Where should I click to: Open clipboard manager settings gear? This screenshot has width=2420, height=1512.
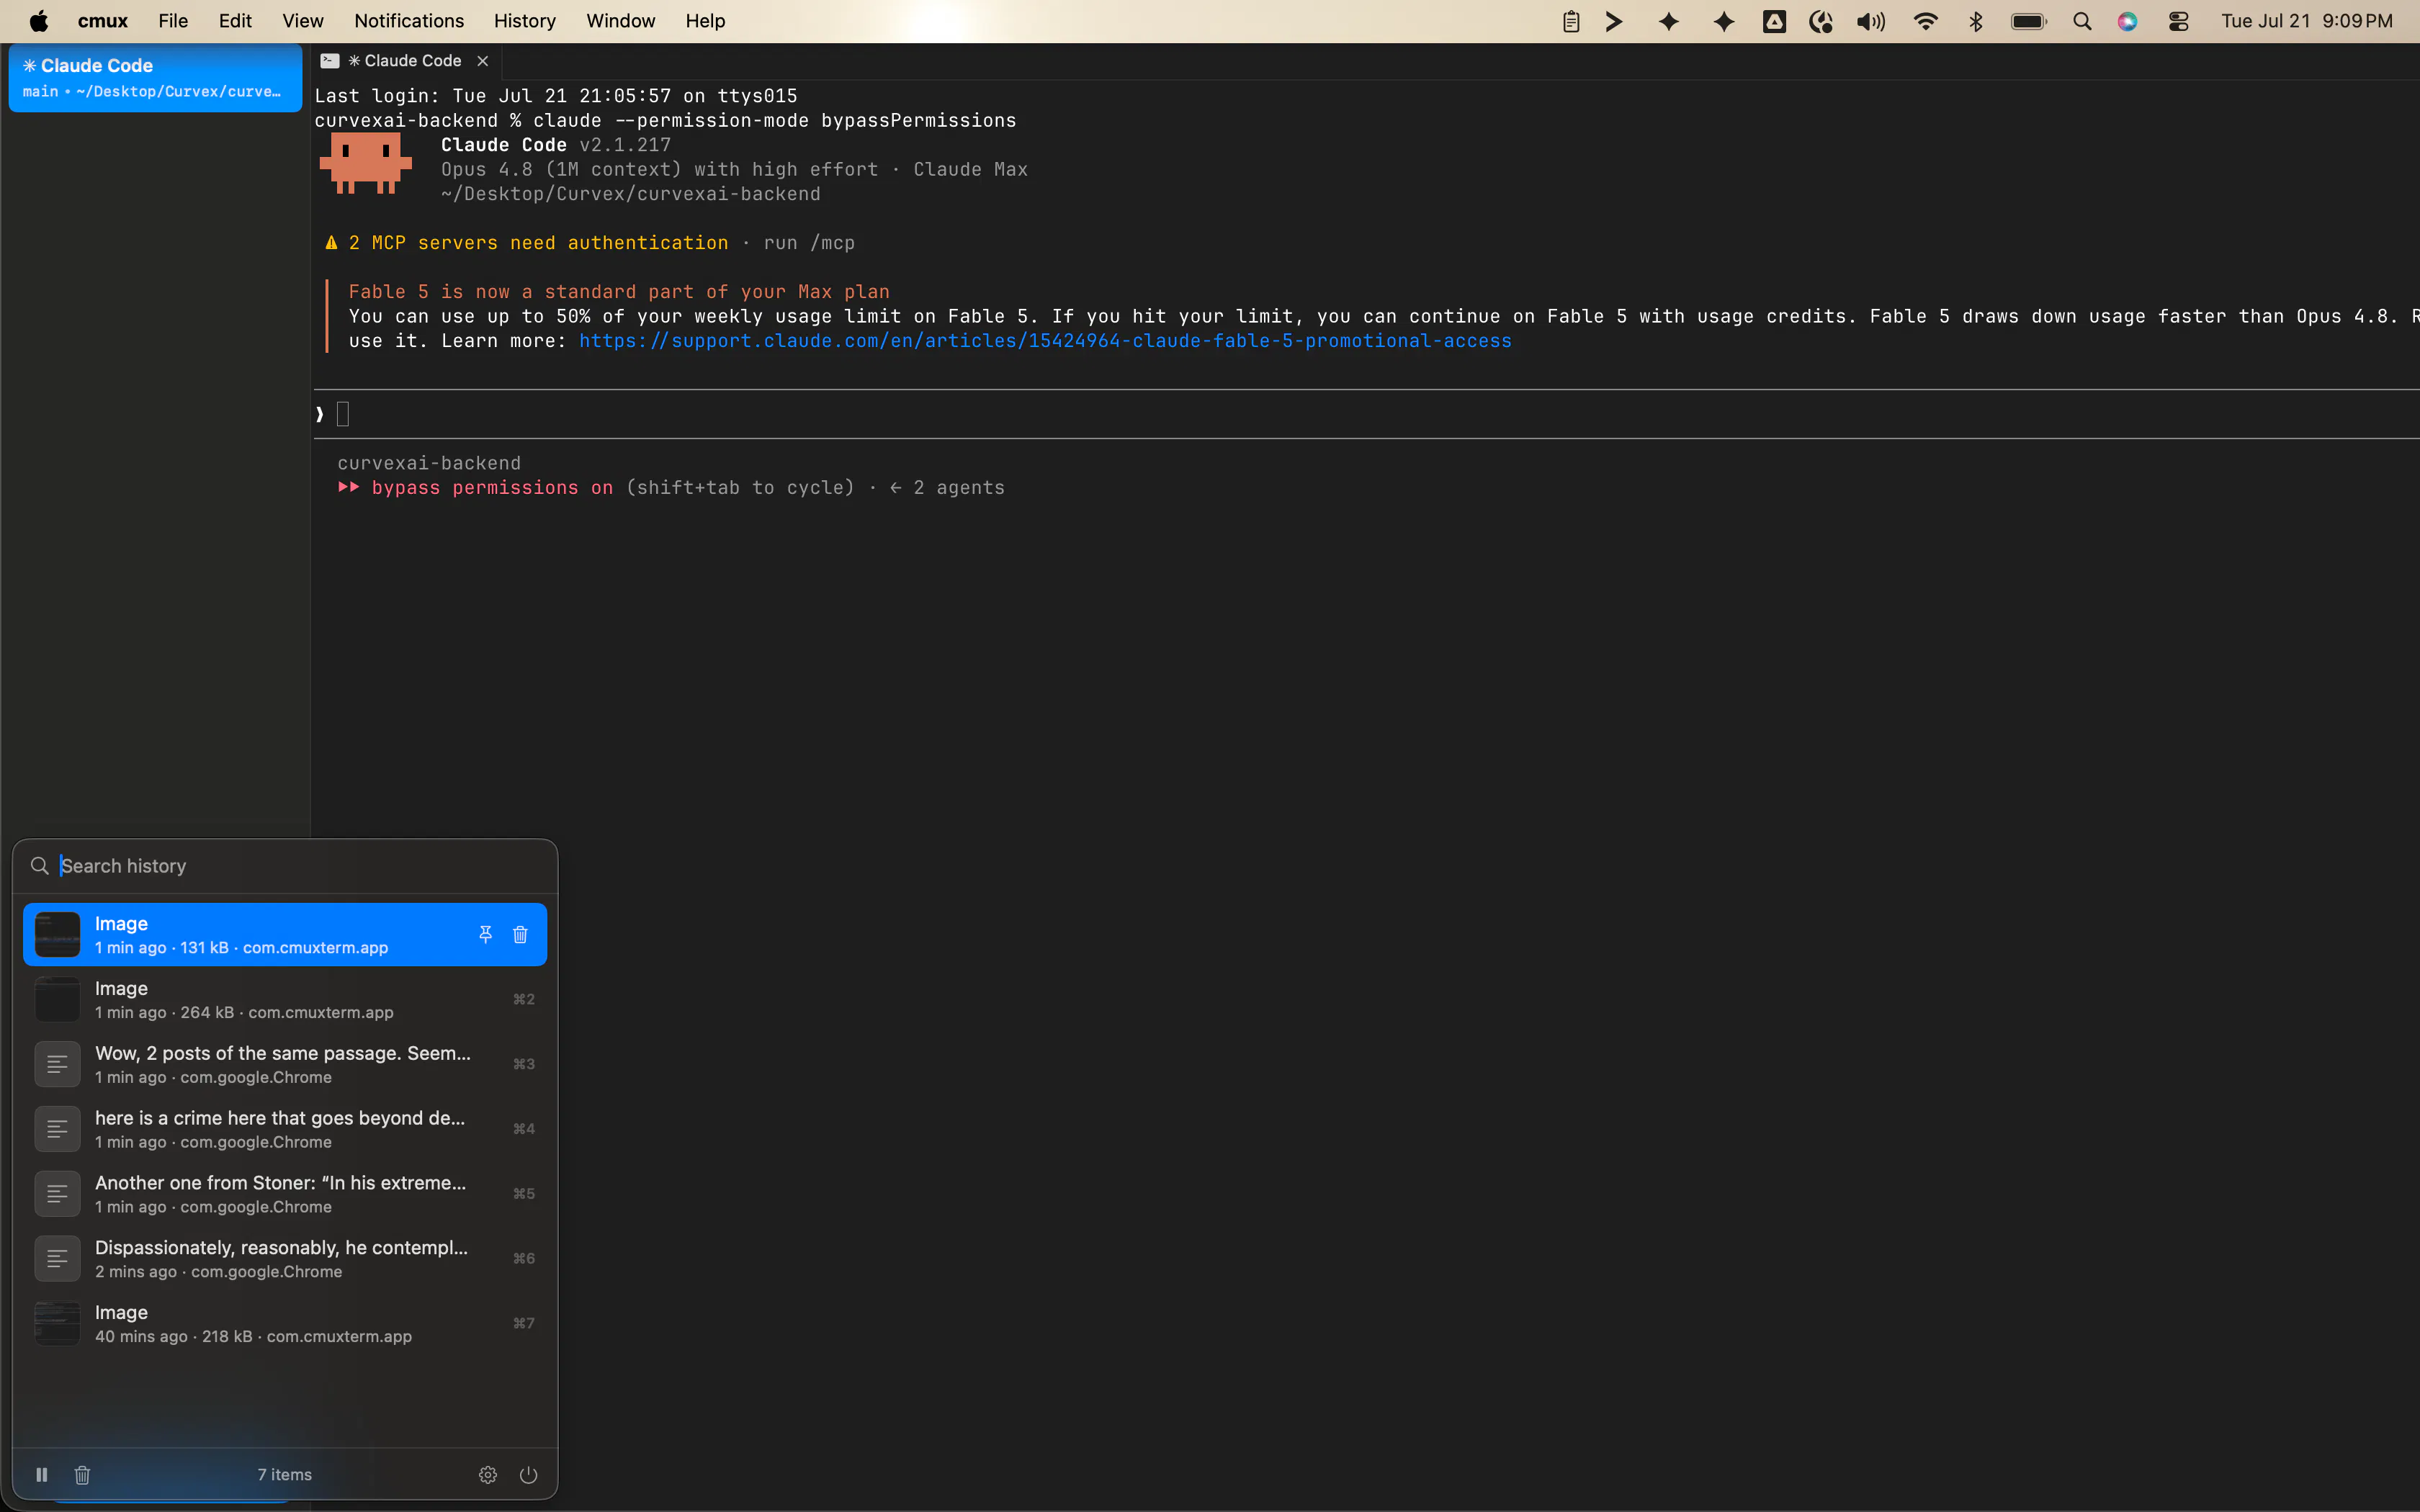488,1474
